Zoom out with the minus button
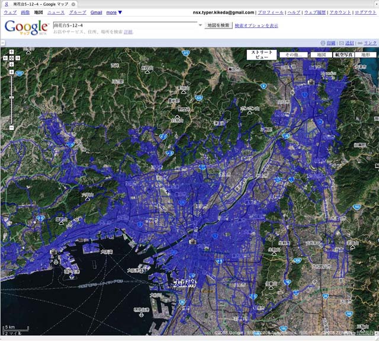The image size is (379, 341). (11, 128)
